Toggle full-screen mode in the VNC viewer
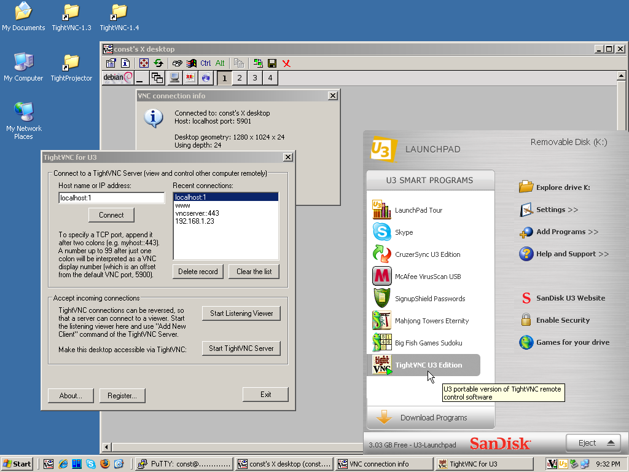This screenshot has height=472, width=629. tap(144, 63)
